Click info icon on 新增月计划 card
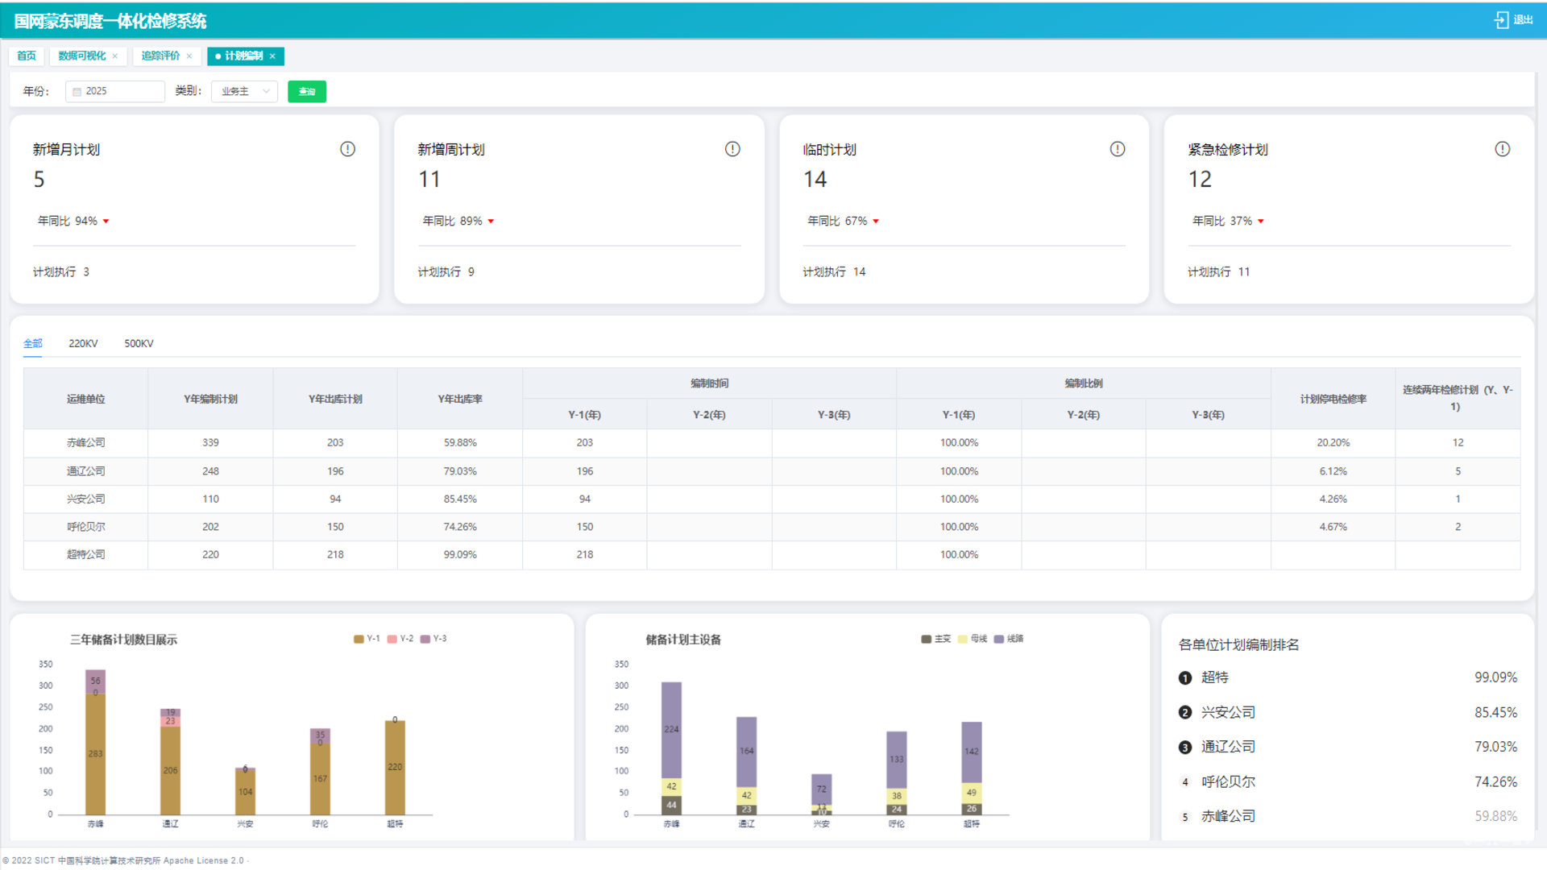 347,149
